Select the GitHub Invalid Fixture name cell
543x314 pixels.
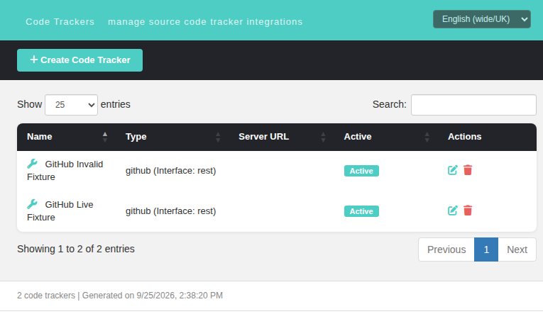[66, 171]
